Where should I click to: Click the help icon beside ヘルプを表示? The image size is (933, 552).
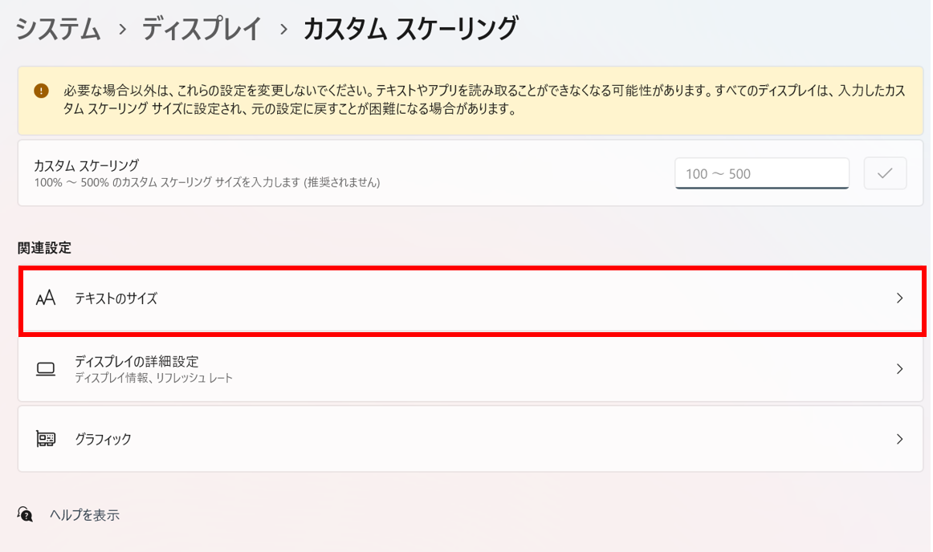click(26, 515)
